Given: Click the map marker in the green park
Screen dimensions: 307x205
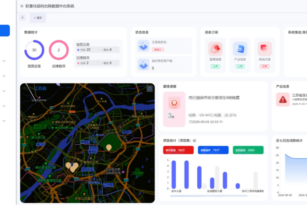Looking at the screenshot, I should coord(109,147).
